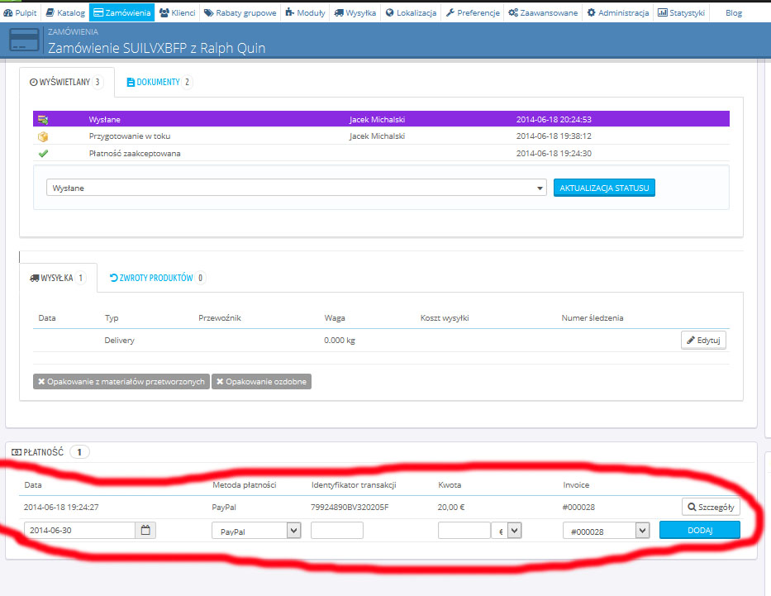Open Rabaty grupowe menu
The image size is (771, 596).
(240, 12)
